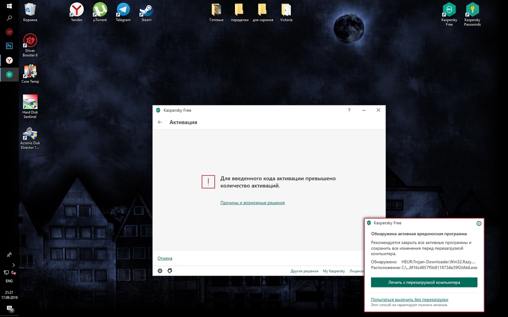Open the µTorrent desktop shortcut
Screen dimensions: 508x317
(x=100, y=12)
